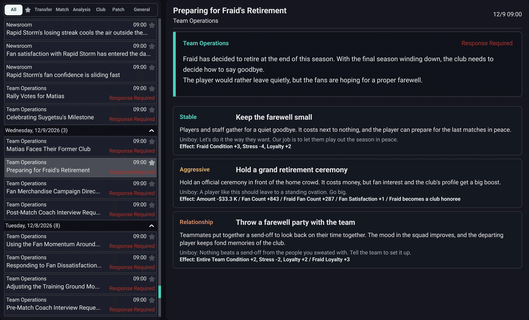Switch to the Analysis tab

82,10
